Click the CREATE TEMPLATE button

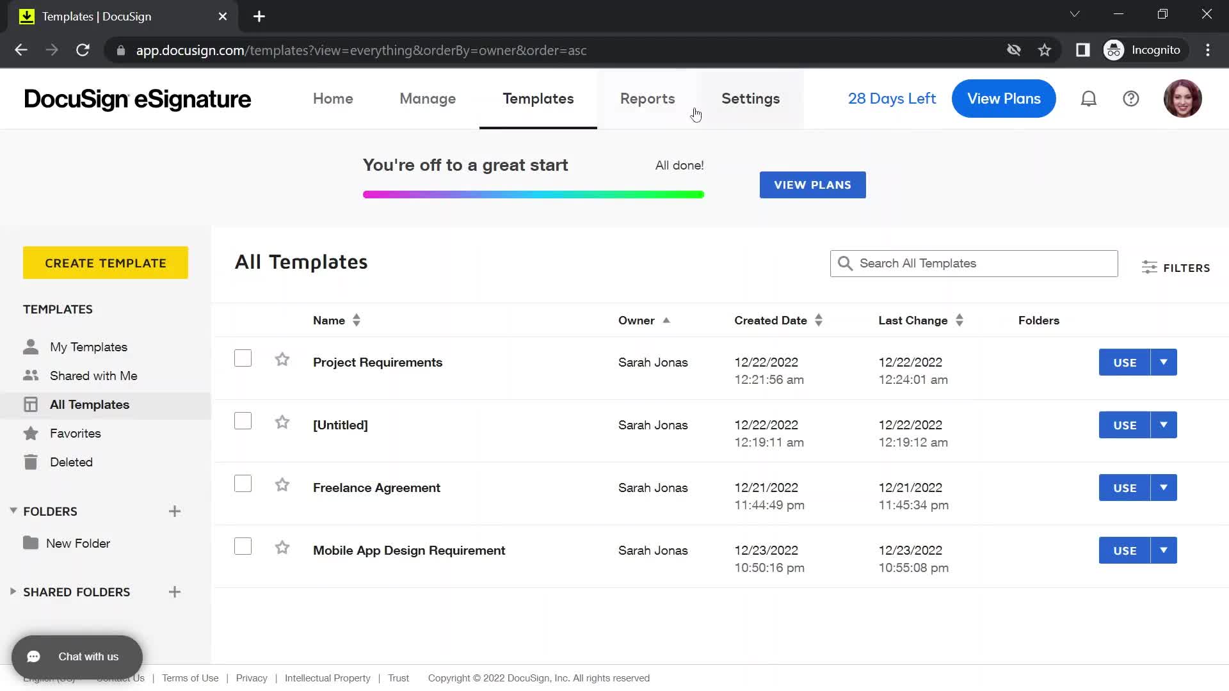[x=105, y=262]
